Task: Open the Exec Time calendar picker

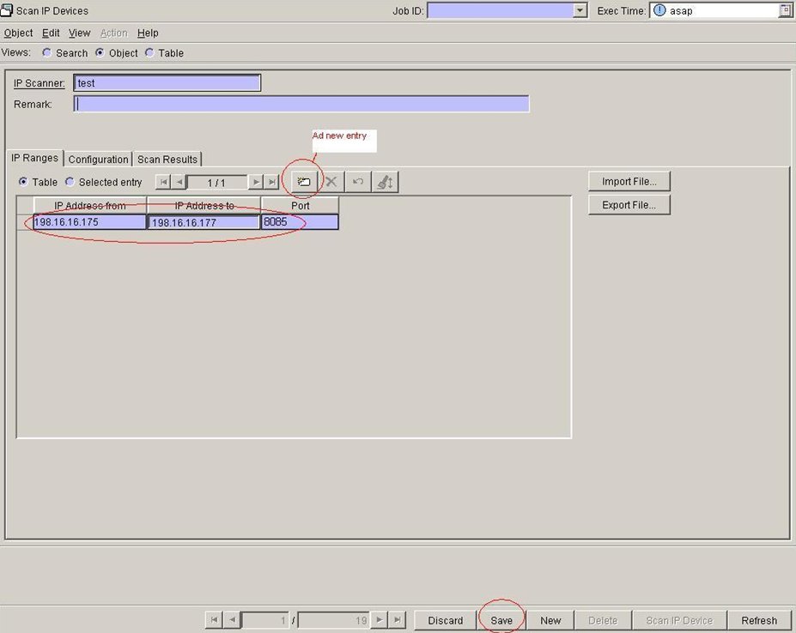Action: tap(785, 10)
